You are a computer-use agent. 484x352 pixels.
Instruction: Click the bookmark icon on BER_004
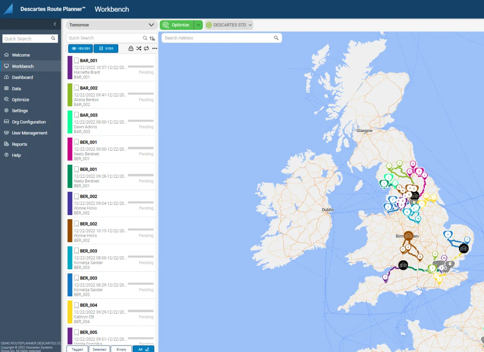(x=77, y=305)
